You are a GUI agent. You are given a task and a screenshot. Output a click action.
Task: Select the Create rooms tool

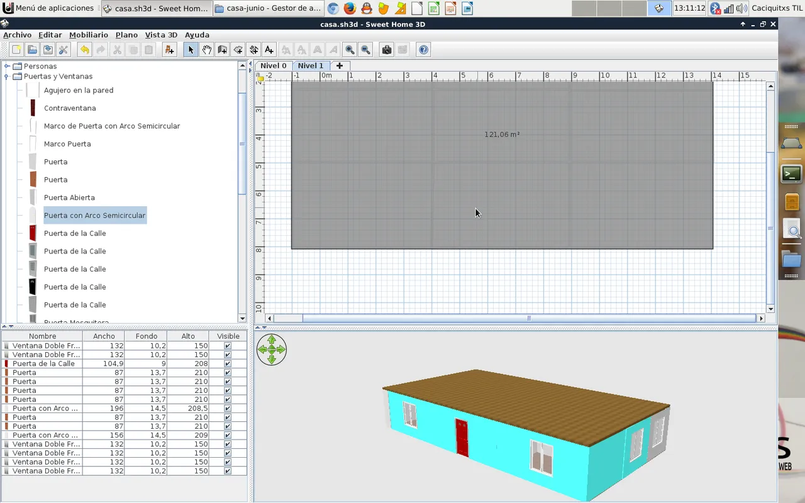pyautogui.click(x=238, y=50)
